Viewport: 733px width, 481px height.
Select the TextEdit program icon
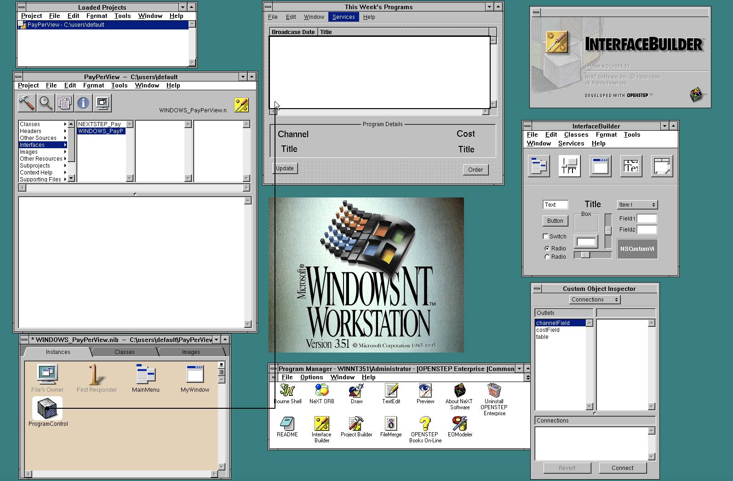click(391, 390)
